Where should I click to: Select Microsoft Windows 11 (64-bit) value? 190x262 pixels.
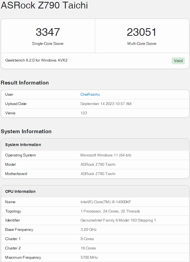106,155
